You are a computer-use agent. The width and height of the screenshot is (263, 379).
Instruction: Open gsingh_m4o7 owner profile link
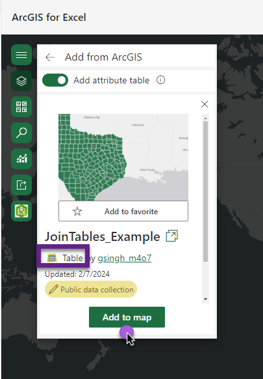click(x=125, y=258)
